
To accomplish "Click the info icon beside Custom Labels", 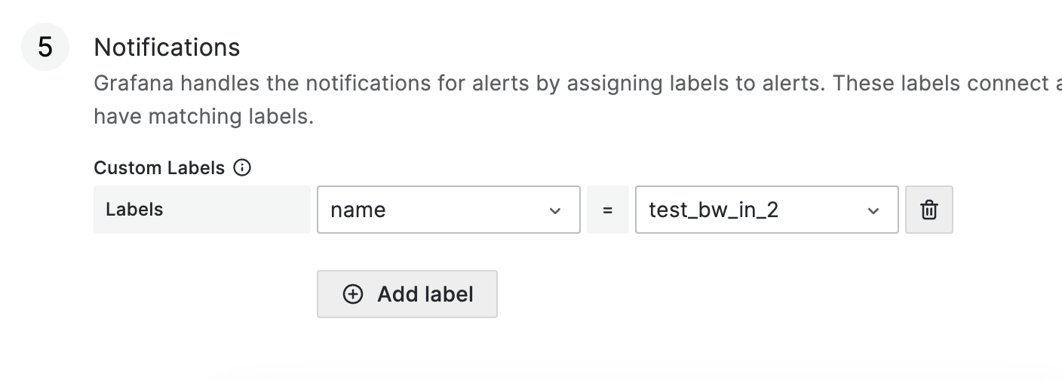I will (x=242, y=168).
